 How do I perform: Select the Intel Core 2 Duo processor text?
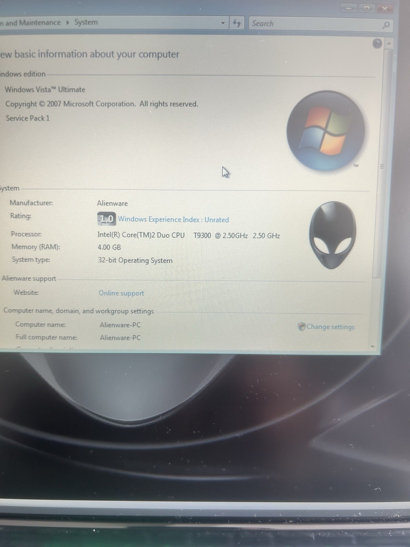[189, 236]
